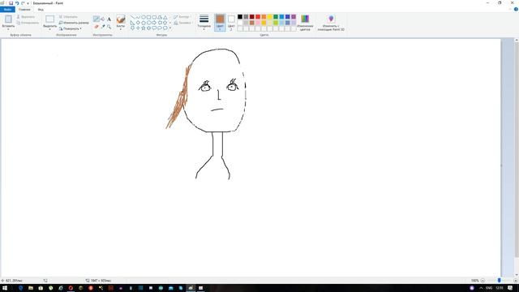The height and width of the screenshot is (292, 519).
Task: Select the Down arrow shape
Action: pos(132,28)
